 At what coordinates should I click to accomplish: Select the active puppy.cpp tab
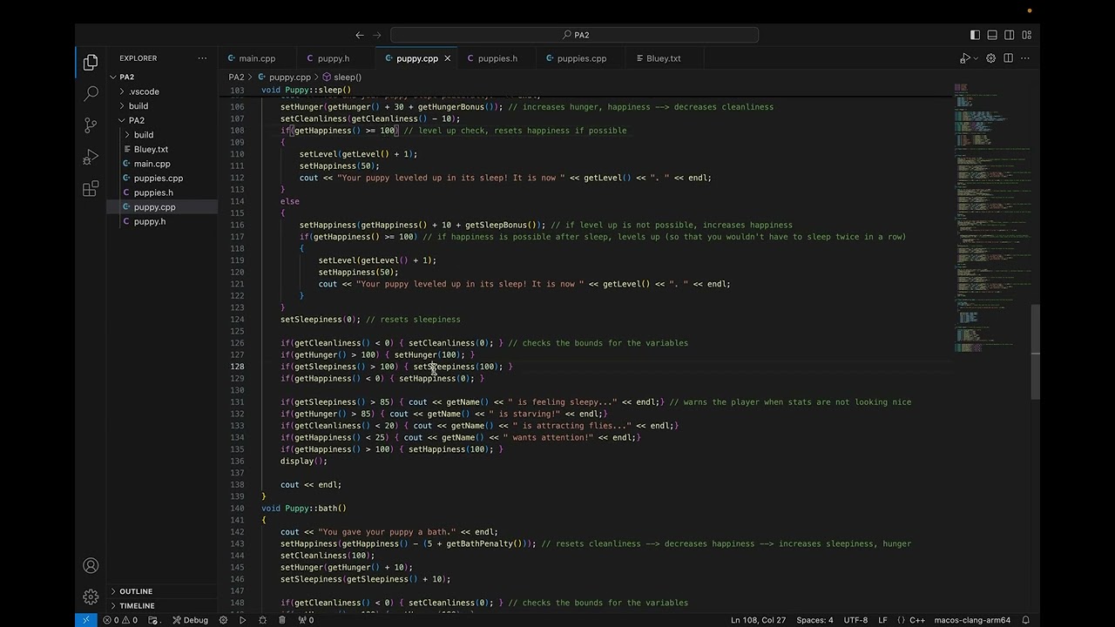[x=417, y=58]
